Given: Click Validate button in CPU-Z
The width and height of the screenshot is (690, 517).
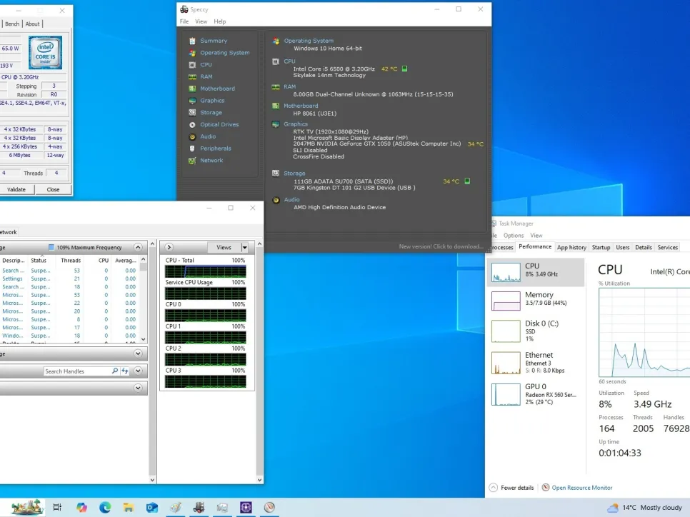Looking at the screenshot, I should point(16,189).
